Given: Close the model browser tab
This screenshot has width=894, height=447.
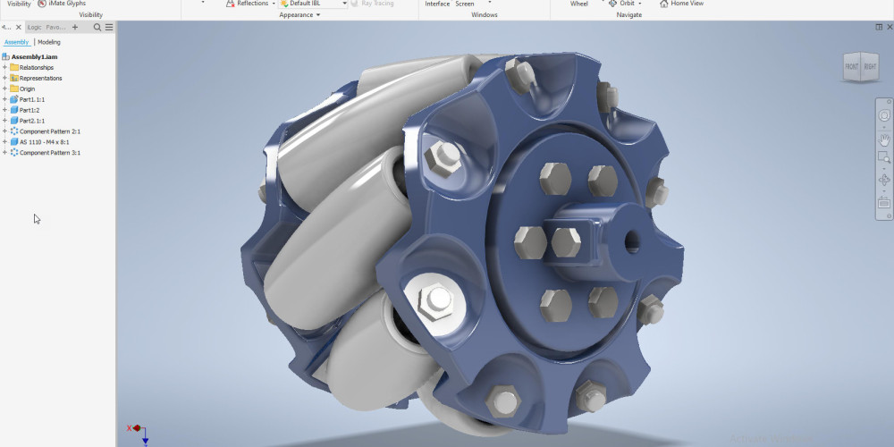Looking at the screenshot, I should click(x=18, y=27).
